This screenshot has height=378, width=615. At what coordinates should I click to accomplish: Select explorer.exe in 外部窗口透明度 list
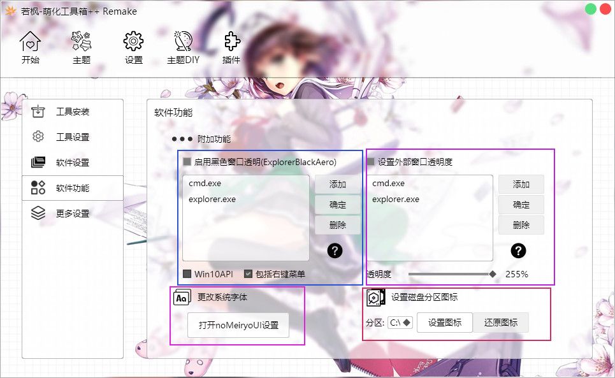(396, 199)
